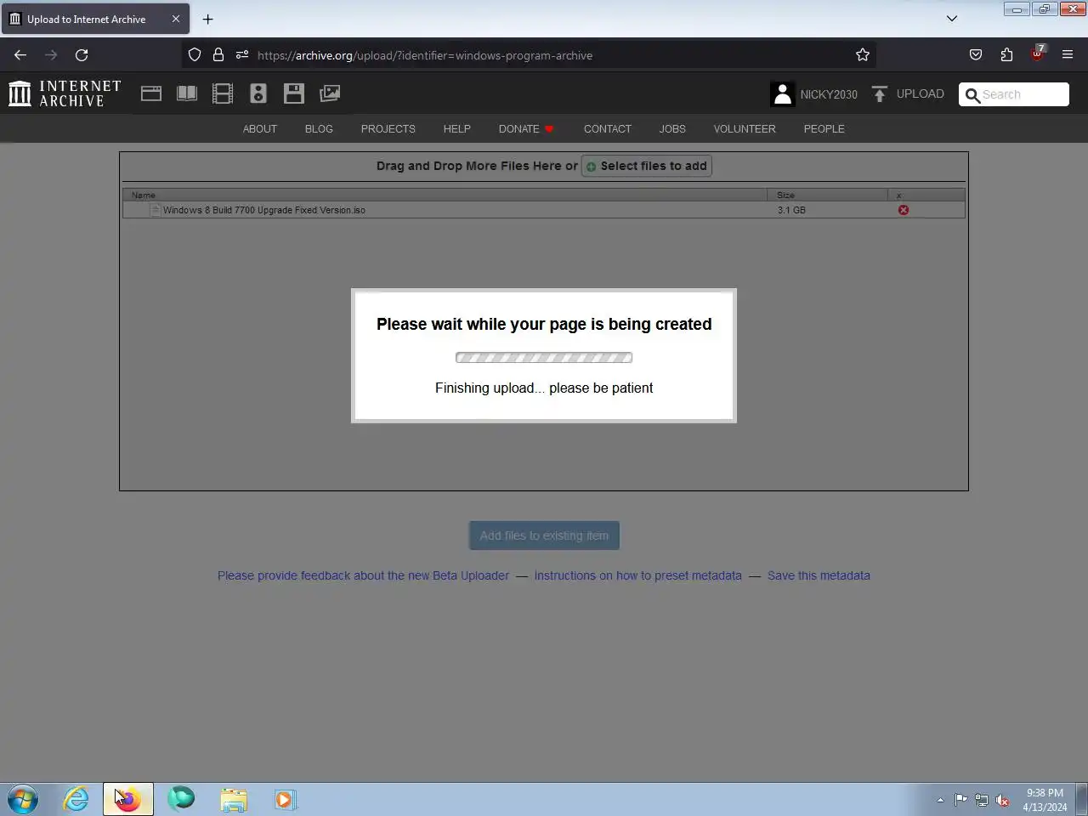
Task: Click the search magnifier icon
Action: point(972,94)
